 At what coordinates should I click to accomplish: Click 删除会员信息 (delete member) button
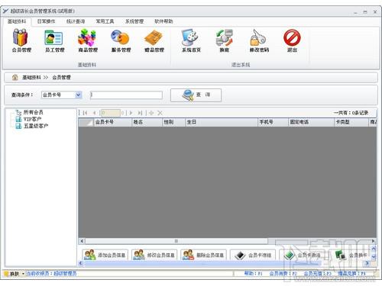tap(203, 255)
